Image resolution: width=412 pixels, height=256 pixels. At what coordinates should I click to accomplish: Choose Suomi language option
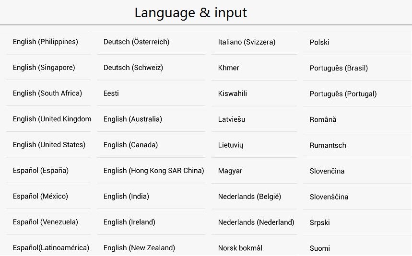click(320, 248)
